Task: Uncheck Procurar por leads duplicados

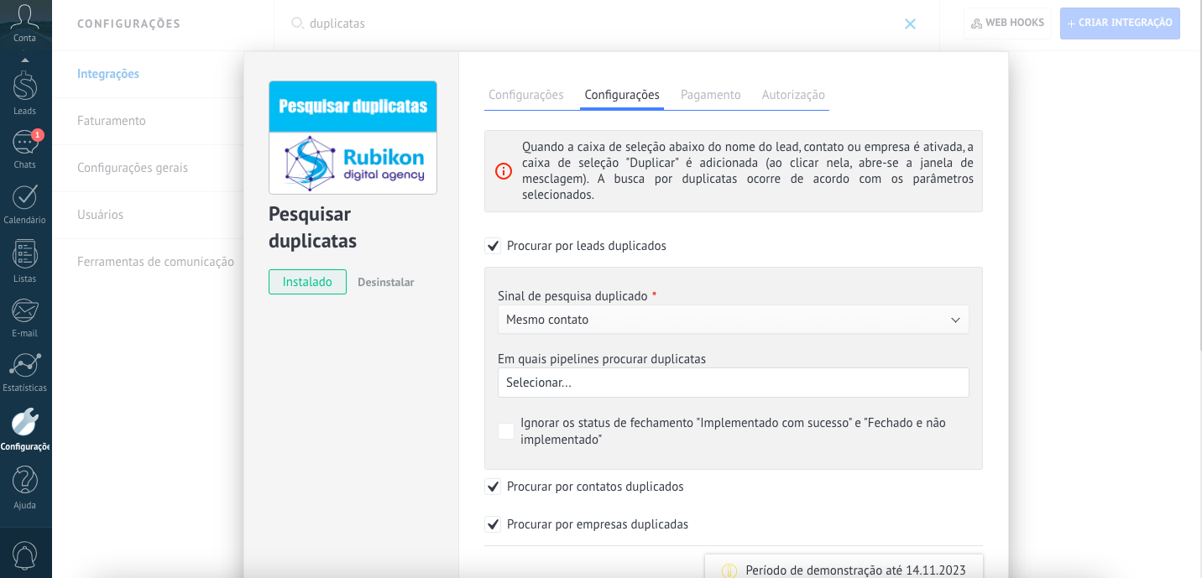Action: click(x=494, y=246)
